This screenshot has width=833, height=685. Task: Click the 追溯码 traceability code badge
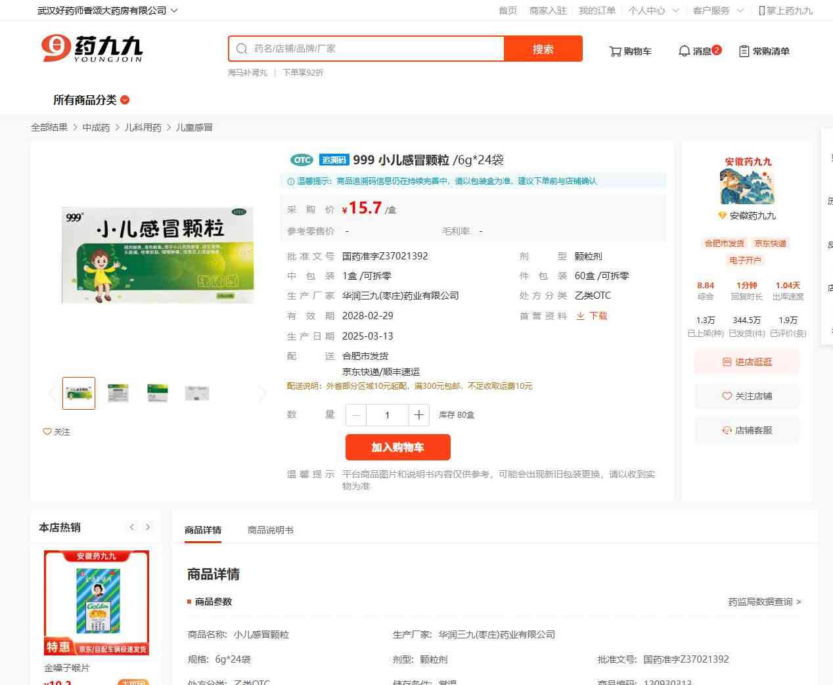[x=334, y=160]
